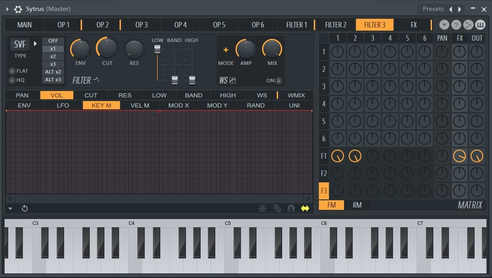Click the envelope options arrow icon below the grid
Image resolution: width=492 pixels, height=278 pixels.
(x=10, y=208)
